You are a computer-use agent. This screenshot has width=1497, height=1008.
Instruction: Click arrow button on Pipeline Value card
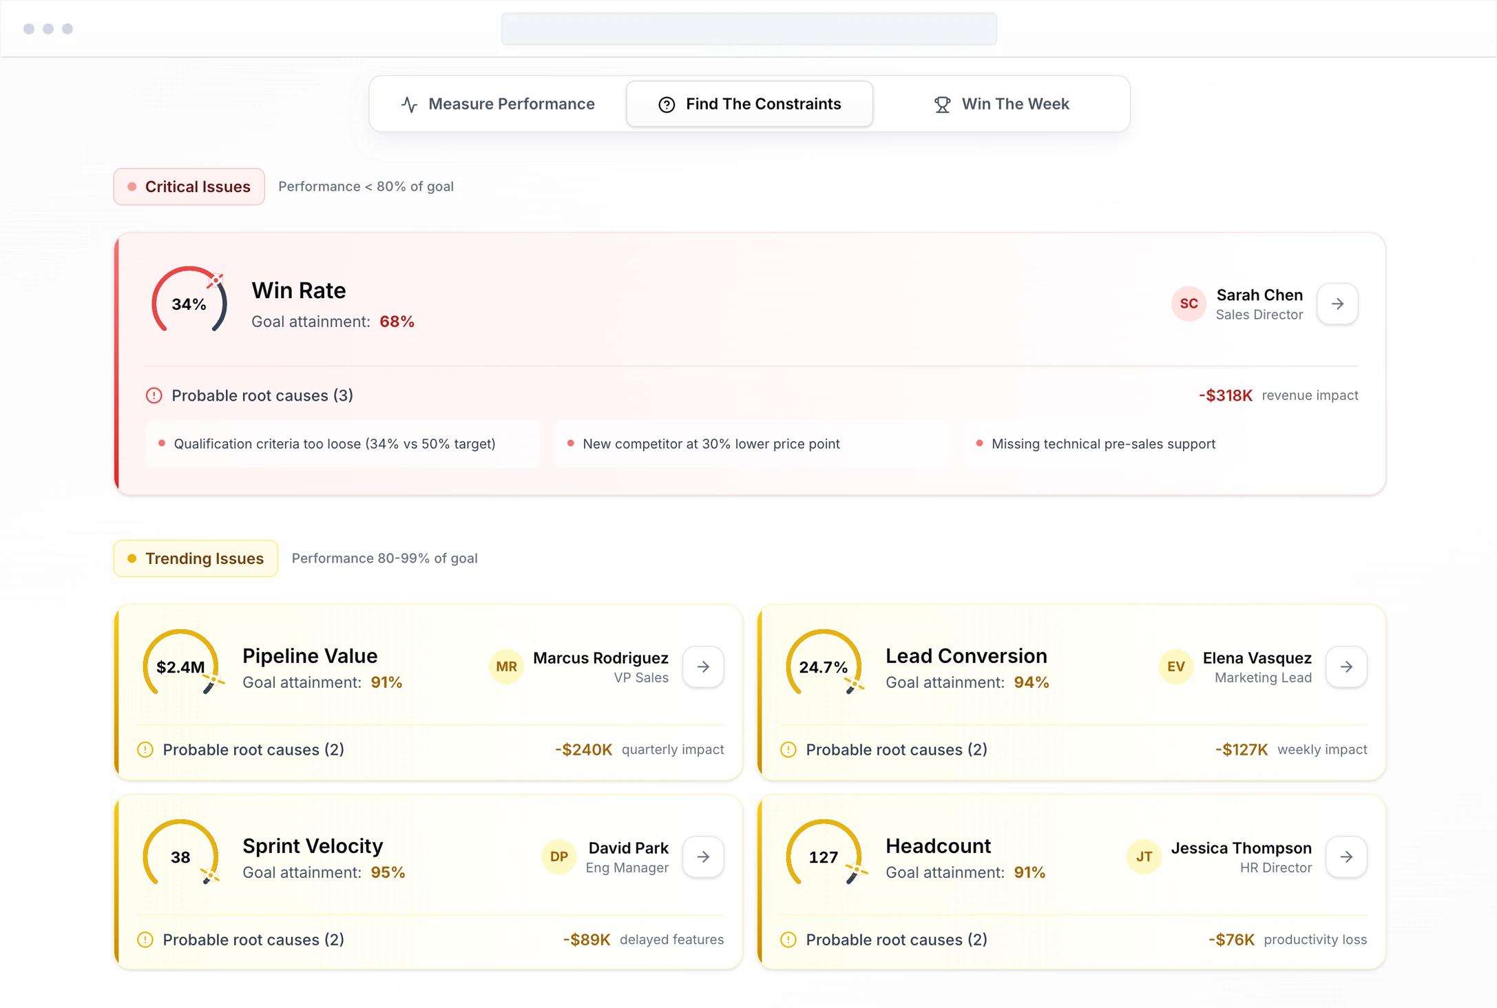[x=702, y=666]
